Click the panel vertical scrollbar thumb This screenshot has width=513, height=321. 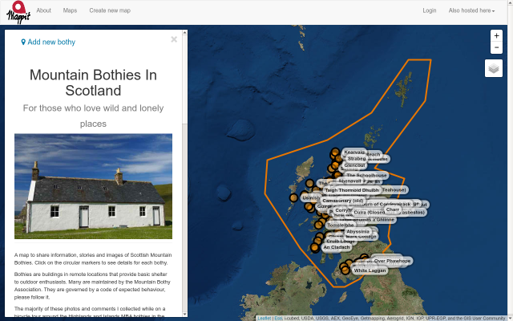pyautogui.click(x=185, y=79)
